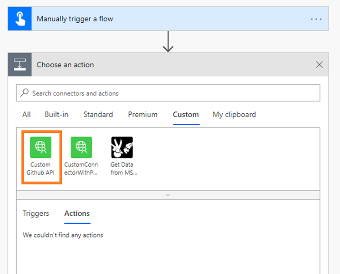The width and height of the screenshot is (340, 274).
Task: Pick the Get Data from MS... connector
Action: [122, 157]
